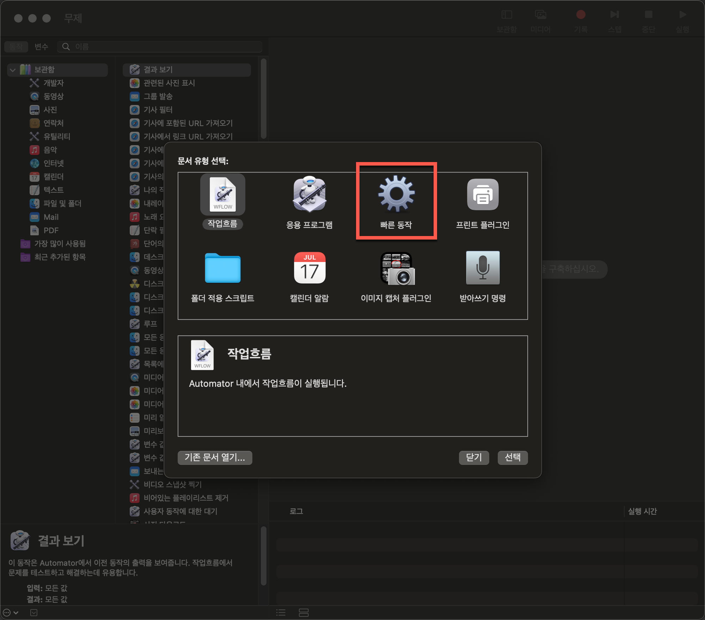This screenshot has width=705, height=620.
Task: Collapse the 보관함 library disclosure triangle
Action: click(13, 70)
